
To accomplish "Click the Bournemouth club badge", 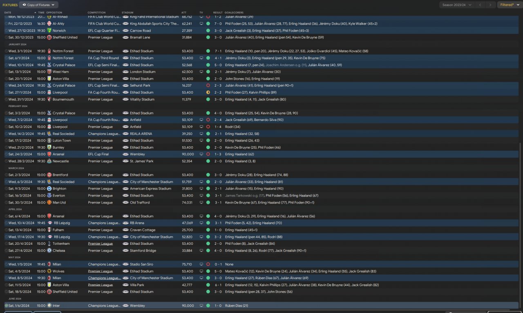I will coord(49,99).
